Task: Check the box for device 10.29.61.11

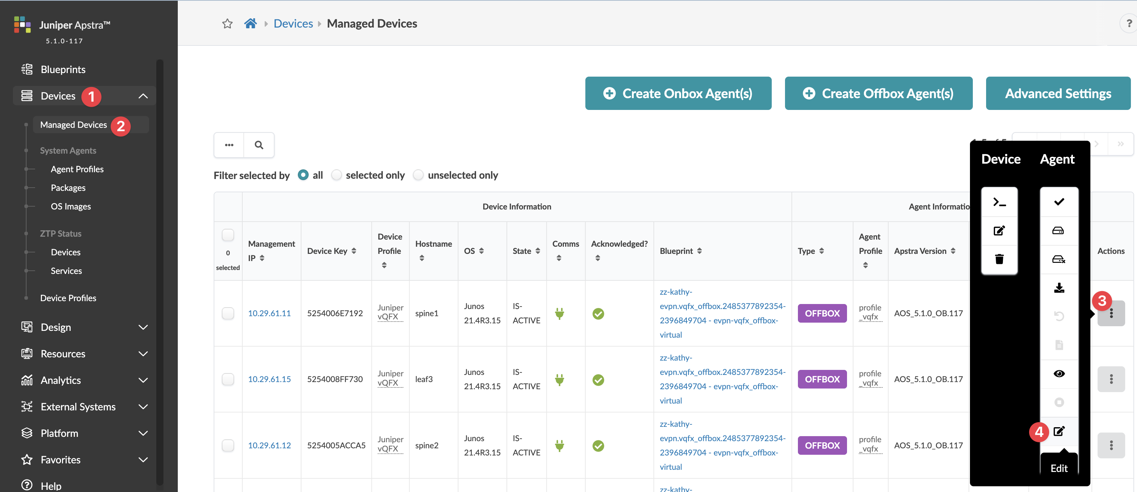Action: 228,313
